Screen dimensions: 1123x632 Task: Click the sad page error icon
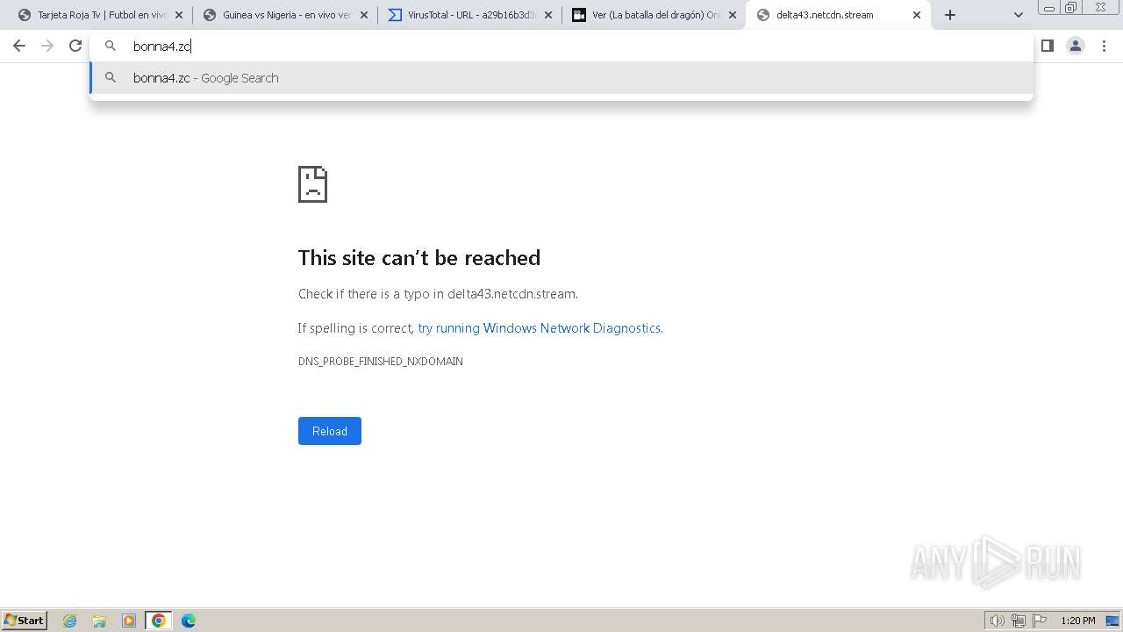coord(313,184)
